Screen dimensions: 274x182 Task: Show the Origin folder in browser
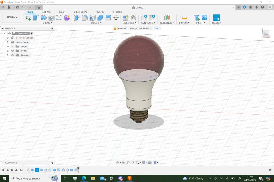click(x=13, y=46)
